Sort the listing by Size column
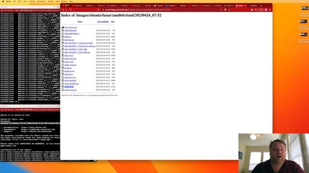The image size is (309, 173). [112, 22]
